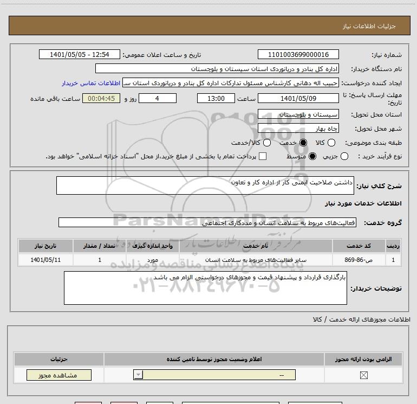The height and width of the screenshot is (404, 417).
Task: Click the تاریخ نیاز column header
Action: point(45,246)
